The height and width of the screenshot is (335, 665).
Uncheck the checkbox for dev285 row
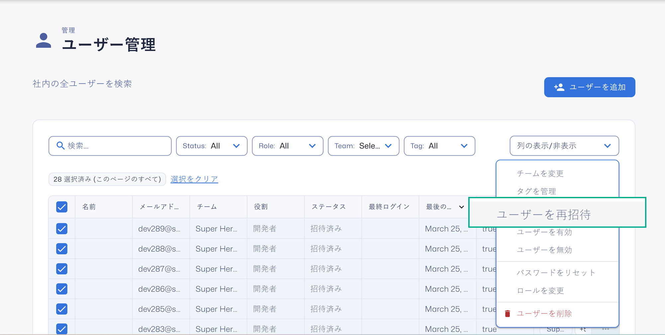click(x=62, y=309)
